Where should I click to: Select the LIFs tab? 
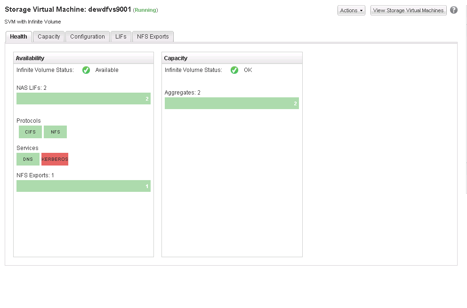[121, 37]
